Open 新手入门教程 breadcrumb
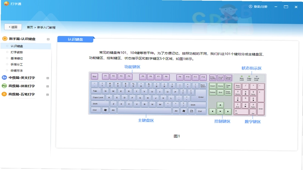The height and width of the screenshot is (170, 303). click(46, 27)
